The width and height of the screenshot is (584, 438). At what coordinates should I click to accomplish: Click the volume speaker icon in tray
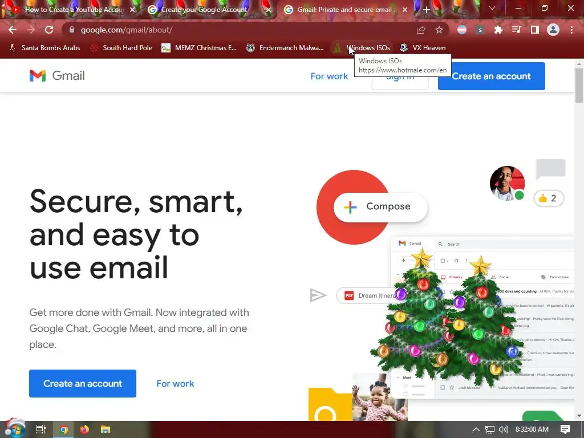pyautogui.click(x=504, y=429)
